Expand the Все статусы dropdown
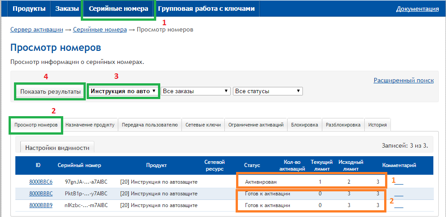This screenshot has height=217, width=446. pyautogui.click(x=267, y=91)
